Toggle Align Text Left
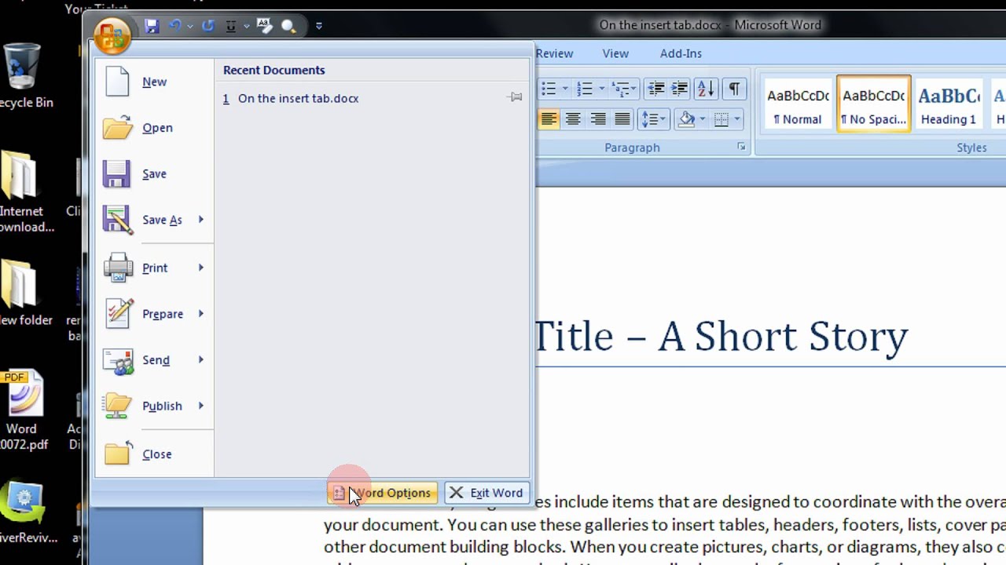The width and height of the screenshot is (1006, 565). [x=549, y=119]
